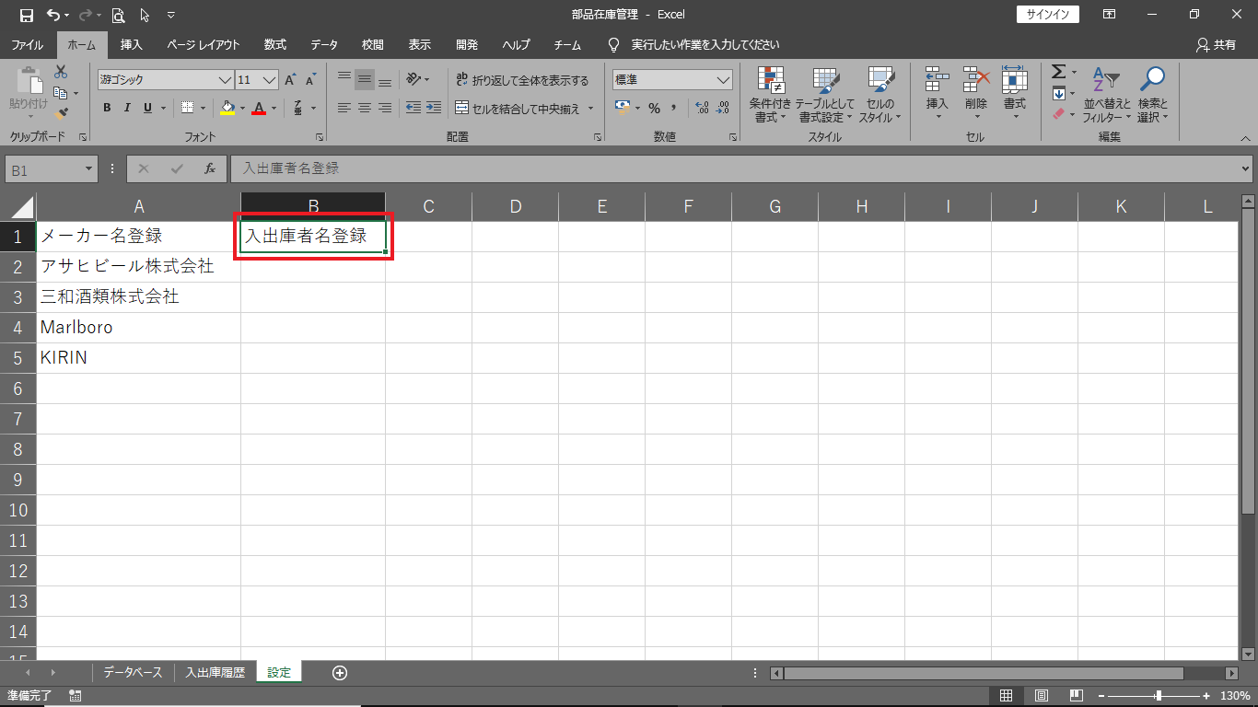Viewport: 1258px width, 707px height.
Task: Click the orientation (angled text) icon
Action: (x=414, y=79)
